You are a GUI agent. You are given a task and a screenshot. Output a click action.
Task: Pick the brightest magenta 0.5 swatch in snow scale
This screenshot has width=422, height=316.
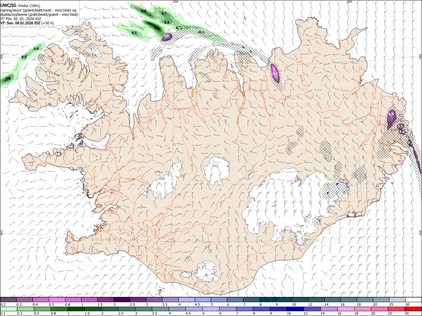coord(57,300)
